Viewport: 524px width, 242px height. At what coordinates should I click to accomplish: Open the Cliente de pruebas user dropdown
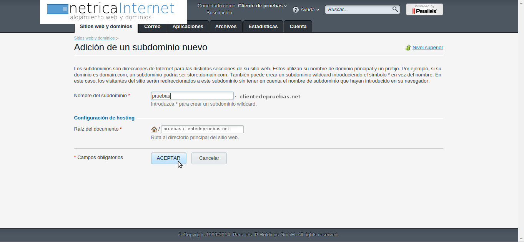point(262,6)
